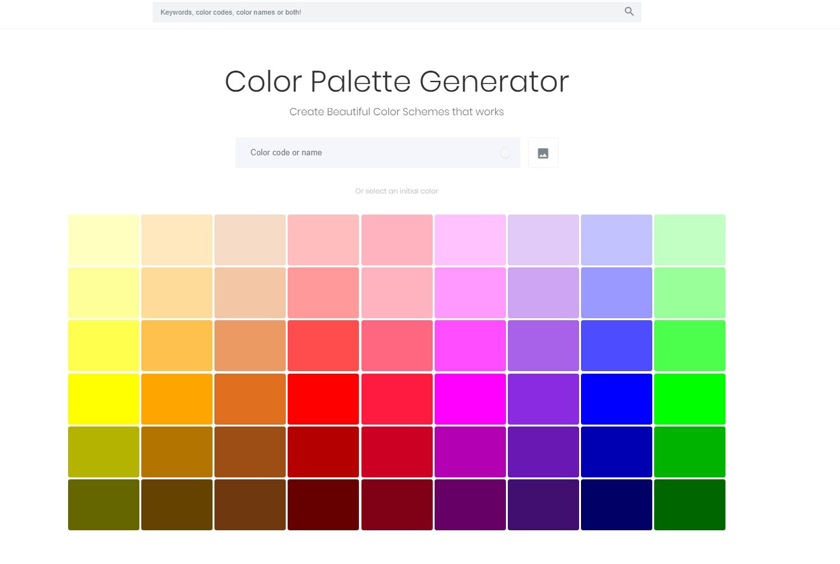
Task: Select the light lavender blue top swatch
Action: [x=617, y=240]
